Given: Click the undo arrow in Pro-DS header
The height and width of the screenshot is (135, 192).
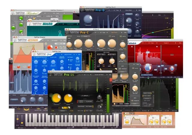Looking at the screenshot, I should 80,75.
